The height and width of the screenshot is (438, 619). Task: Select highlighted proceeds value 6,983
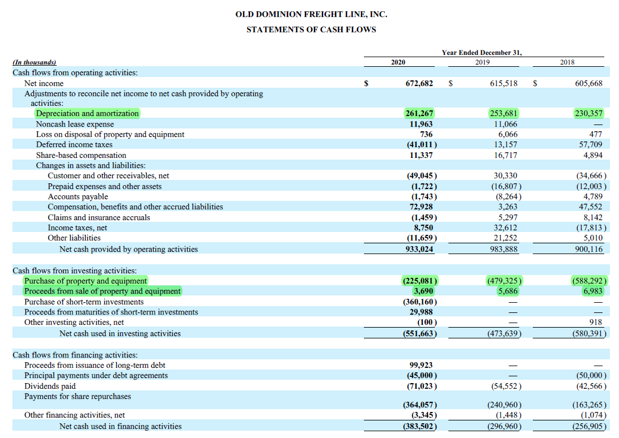[x=592, y=291]
